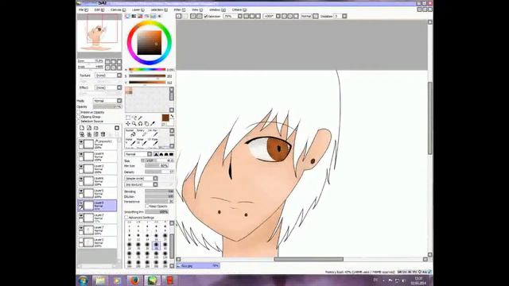Open Firefox from the taskbar
This screenshot has width=509, height=286.
pyautogui.click(x=135, y=280)
